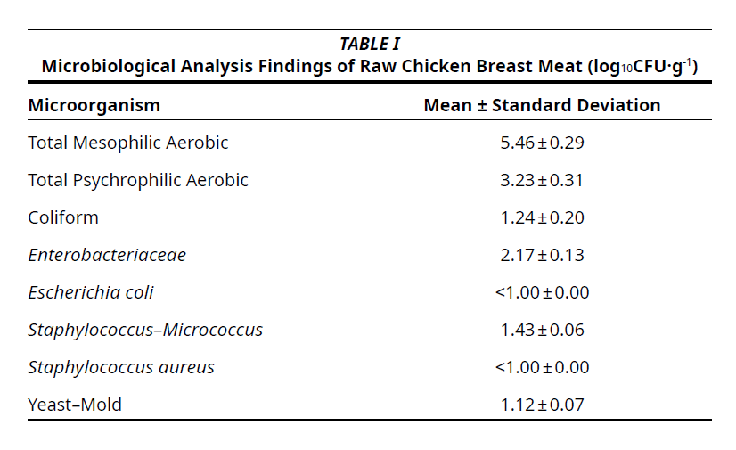Select the 3.23±0.31 value cell
Screen dimensions: 736x450
coord(542,180)
